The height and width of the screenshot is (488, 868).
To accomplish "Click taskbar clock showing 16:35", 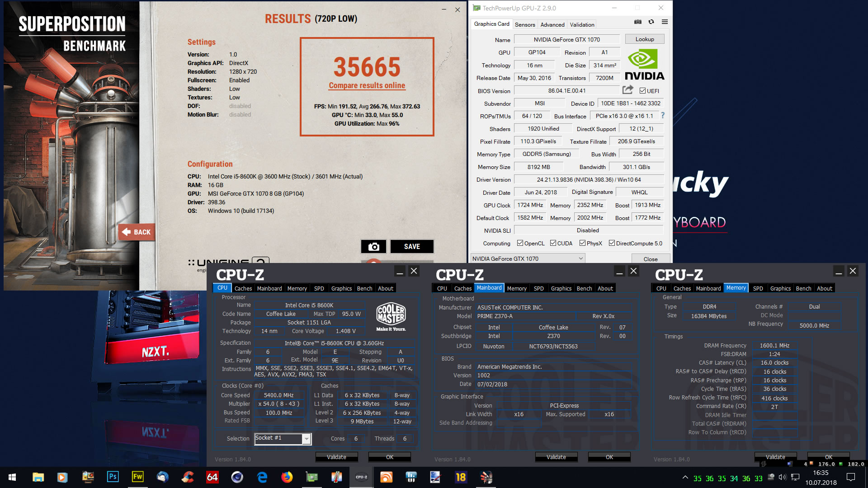I will tap(821, 477).
